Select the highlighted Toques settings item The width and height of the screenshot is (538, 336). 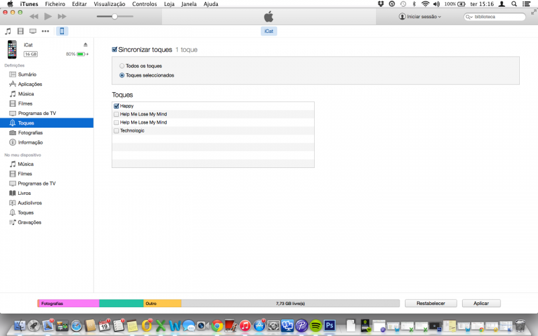(46, 123)
